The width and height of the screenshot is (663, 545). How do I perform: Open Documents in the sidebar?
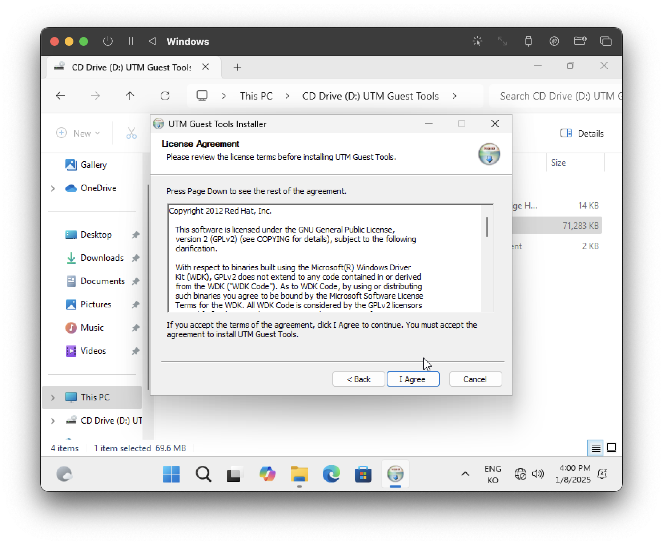click(x=103, y=281)
